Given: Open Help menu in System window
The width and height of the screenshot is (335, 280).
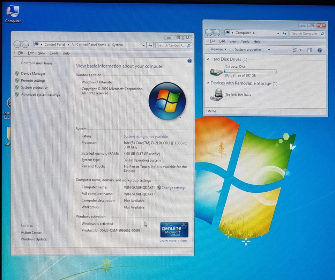Looking at the screenshot, I should coord(66,53).
